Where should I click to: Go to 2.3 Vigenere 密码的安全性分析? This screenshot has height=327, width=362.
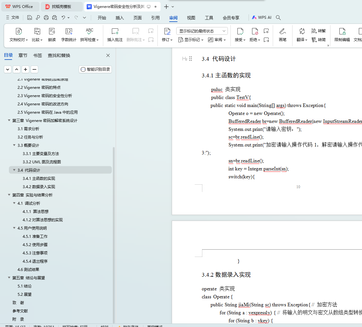click(x=45, y=96)
